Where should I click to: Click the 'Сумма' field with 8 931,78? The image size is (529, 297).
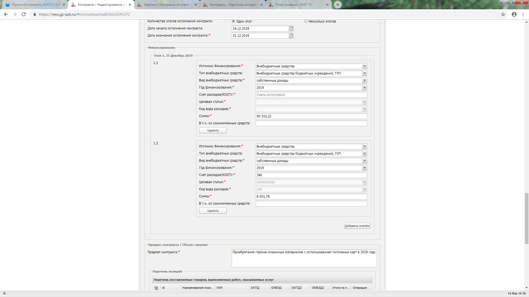311,196
